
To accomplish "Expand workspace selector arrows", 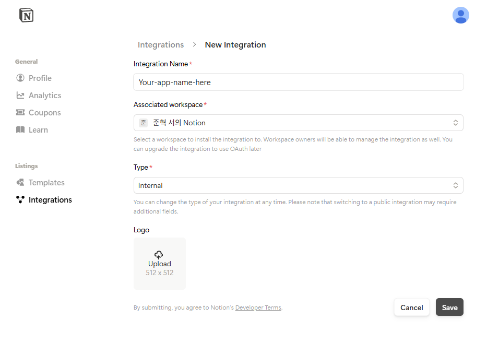I will tap(455, 123).
